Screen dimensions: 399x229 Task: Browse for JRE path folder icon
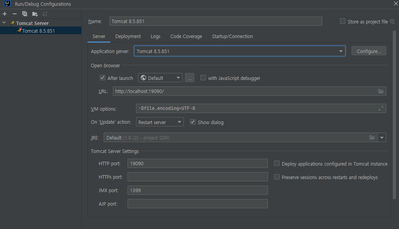[x=372, y=138]
